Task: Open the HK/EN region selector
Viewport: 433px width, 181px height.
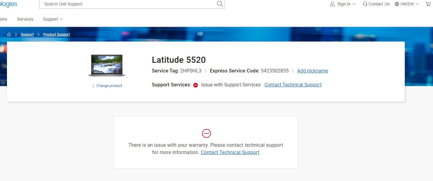Action: click(x=407, y=4)
